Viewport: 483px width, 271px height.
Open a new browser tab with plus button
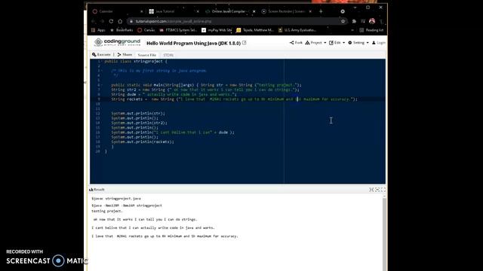pyautogui.click(x=321, y=11)
